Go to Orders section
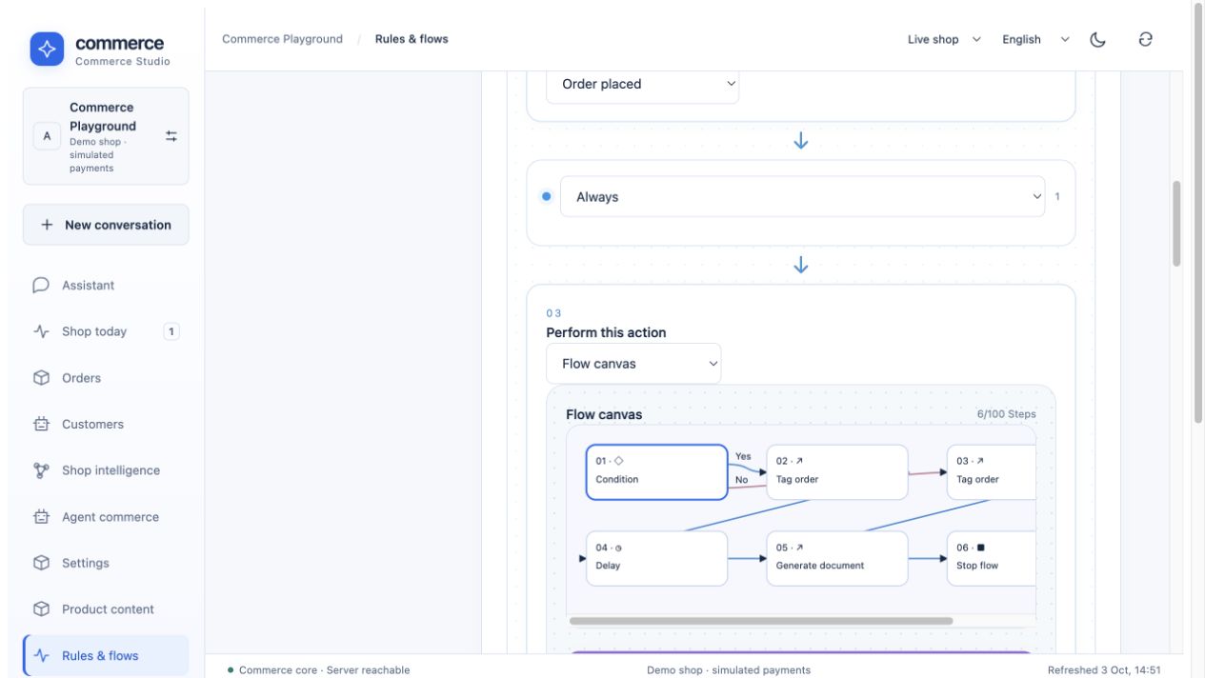 coord(106,378)
